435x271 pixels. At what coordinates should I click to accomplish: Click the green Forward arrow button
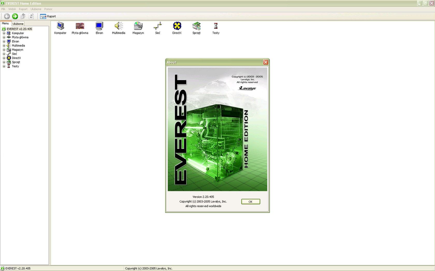(x=15, y=16)
